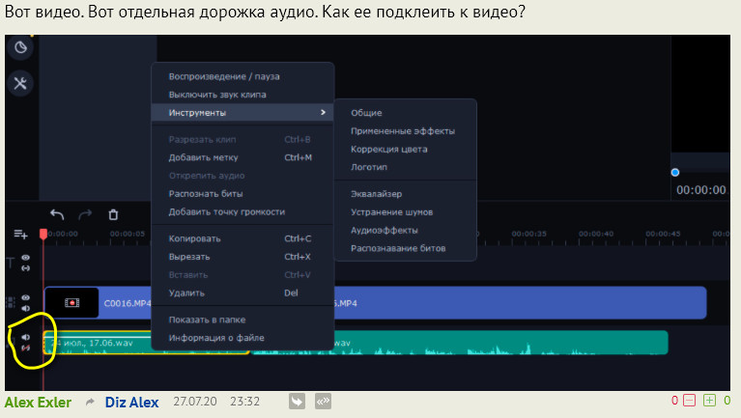Mute the video track speaker icon
The image size is (741, 418).
[x=25, y=308]
